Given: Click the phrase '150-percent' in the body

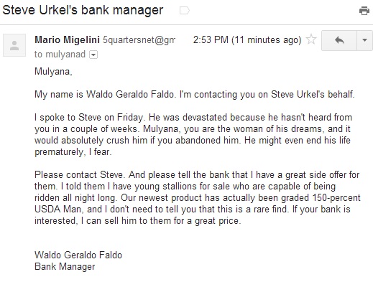Looking at the screenshot, I should 336,198.
